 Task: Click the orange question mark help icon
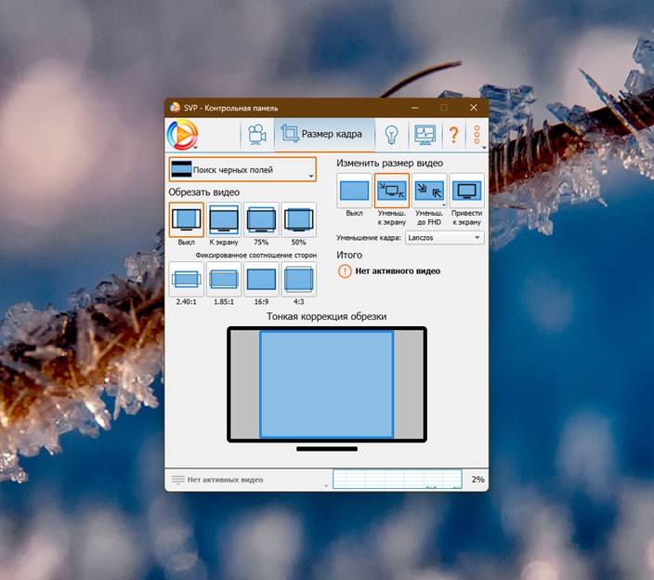[453, 135]
